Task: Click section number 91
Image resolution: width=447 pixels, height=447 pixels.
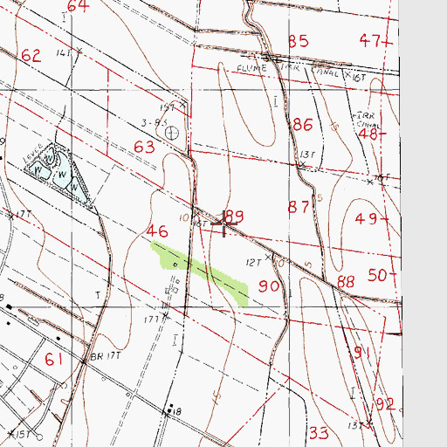Action: (x=361, y=353)
